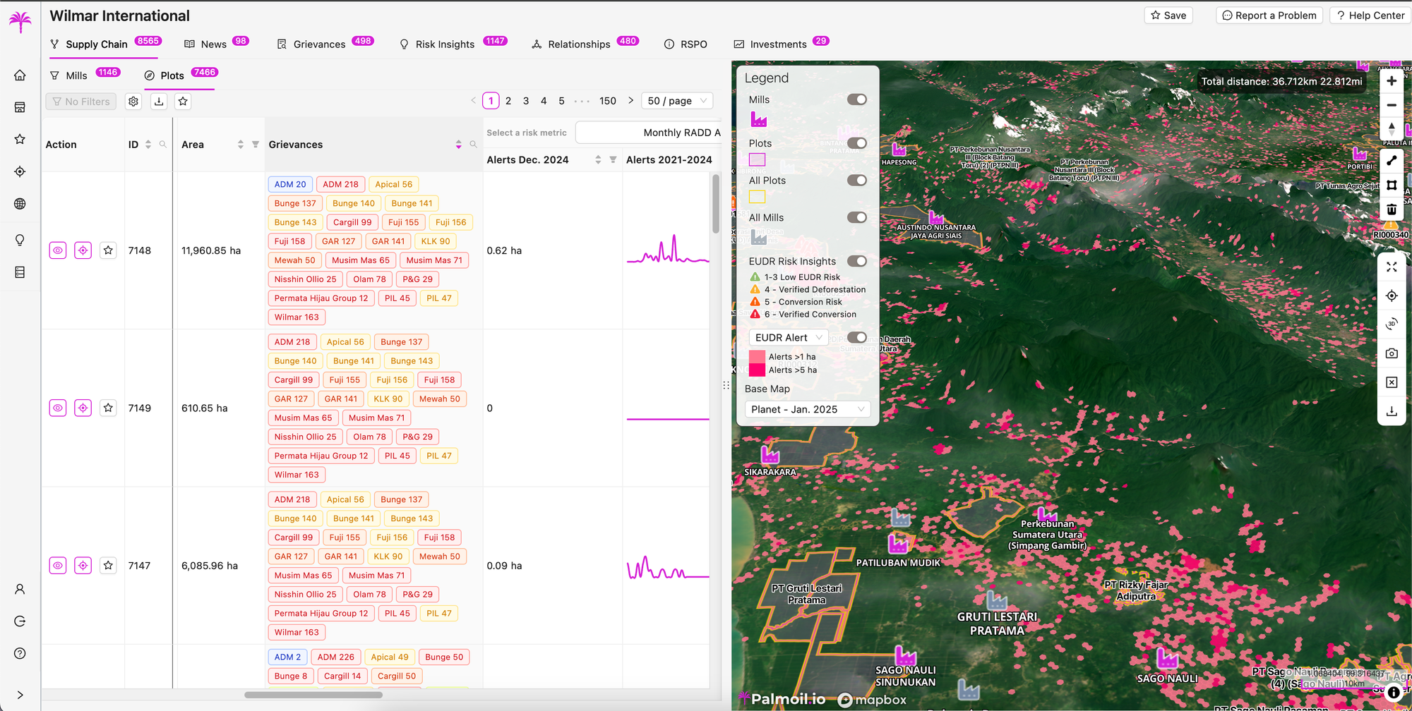Screen dimensions: 1412x711
Task: Open the Monthly RADD metric dropdown
Action: pyautogui.click(x=648, y=133)
